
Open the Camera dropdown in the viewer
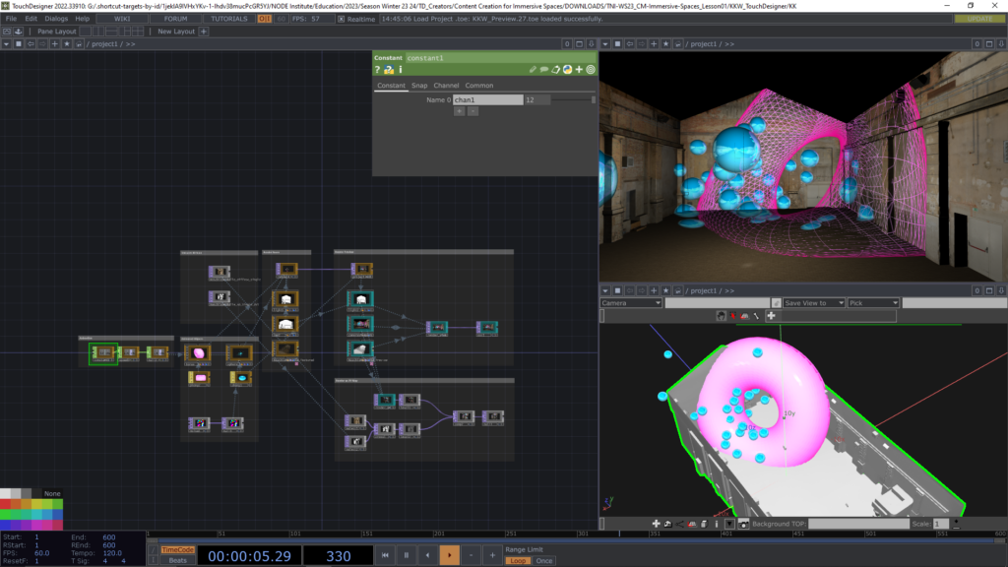tap(631, 303)
